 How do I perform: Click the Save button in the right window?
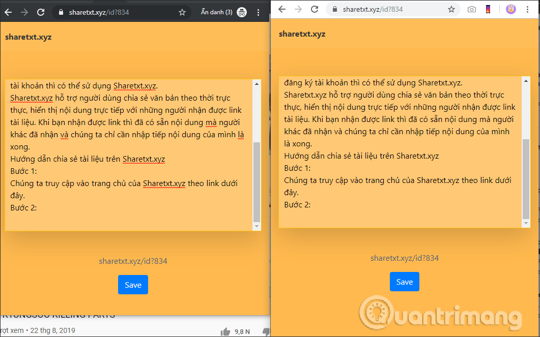click(405, 281)
